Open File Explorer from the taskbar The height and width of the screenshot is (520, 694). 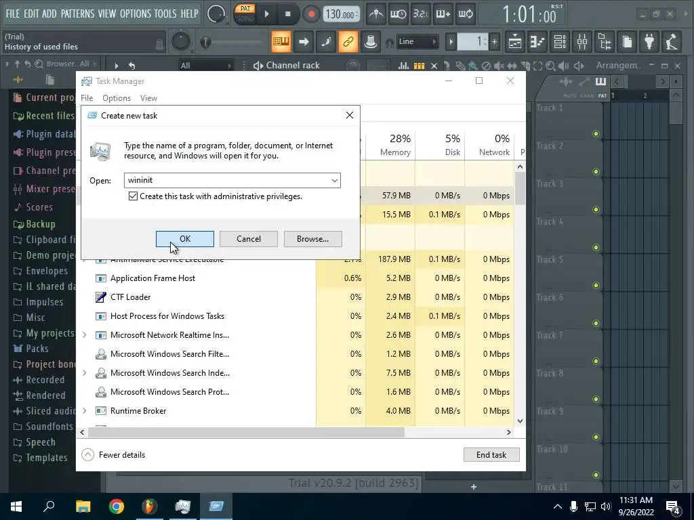[83, 506]
